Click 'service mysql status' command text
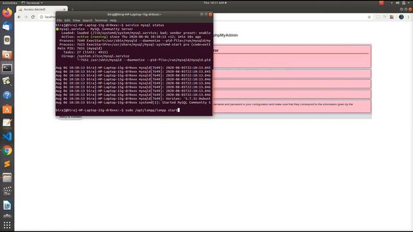The height and width of the screenshot is (232, 413). [145, 25]
